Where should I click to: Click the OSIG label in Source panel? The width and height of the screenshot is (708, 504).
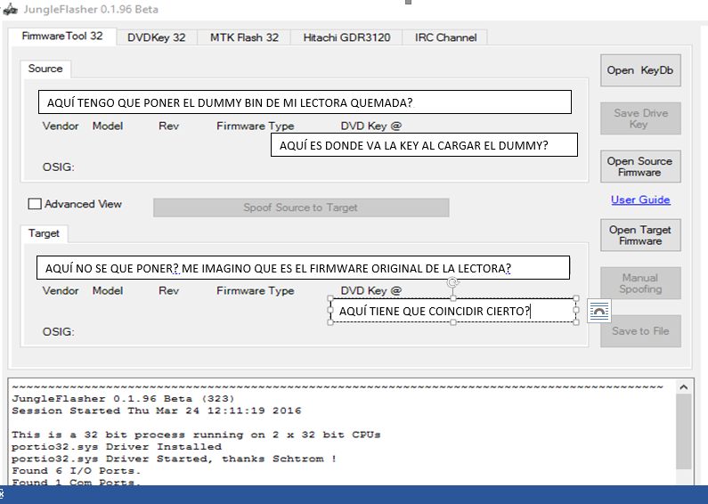(x=58, y=167)
